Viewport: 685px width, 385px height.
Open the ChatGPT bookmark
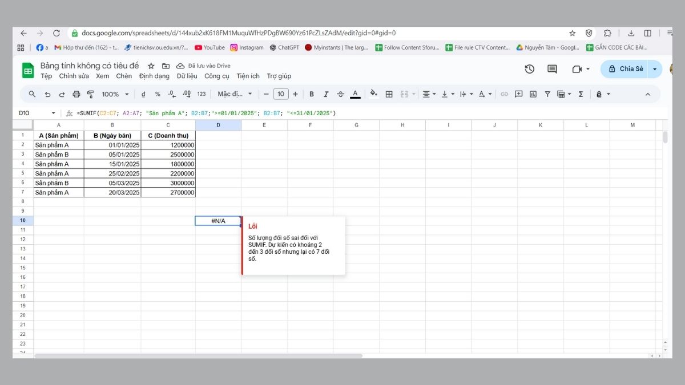click(284, 47)
